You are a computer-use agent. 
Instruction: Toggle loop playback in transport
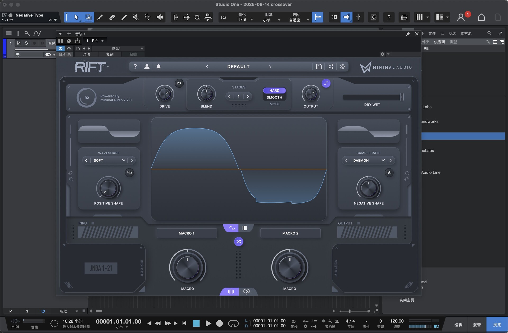coord(233,323)
